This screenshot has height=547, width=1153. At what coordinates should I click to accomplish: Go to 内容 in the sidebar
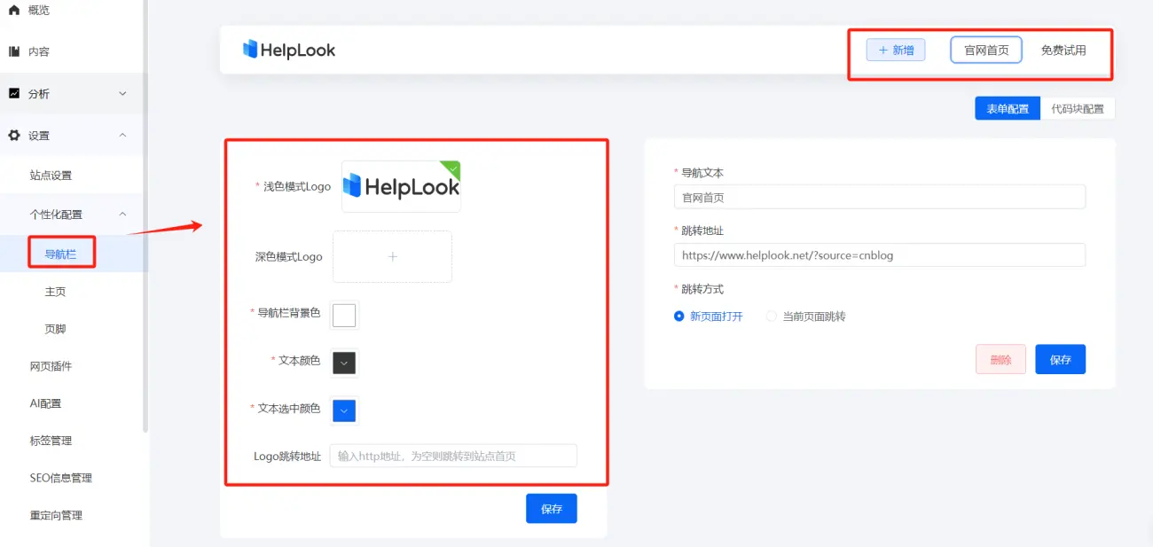click(x=38, y=51)
